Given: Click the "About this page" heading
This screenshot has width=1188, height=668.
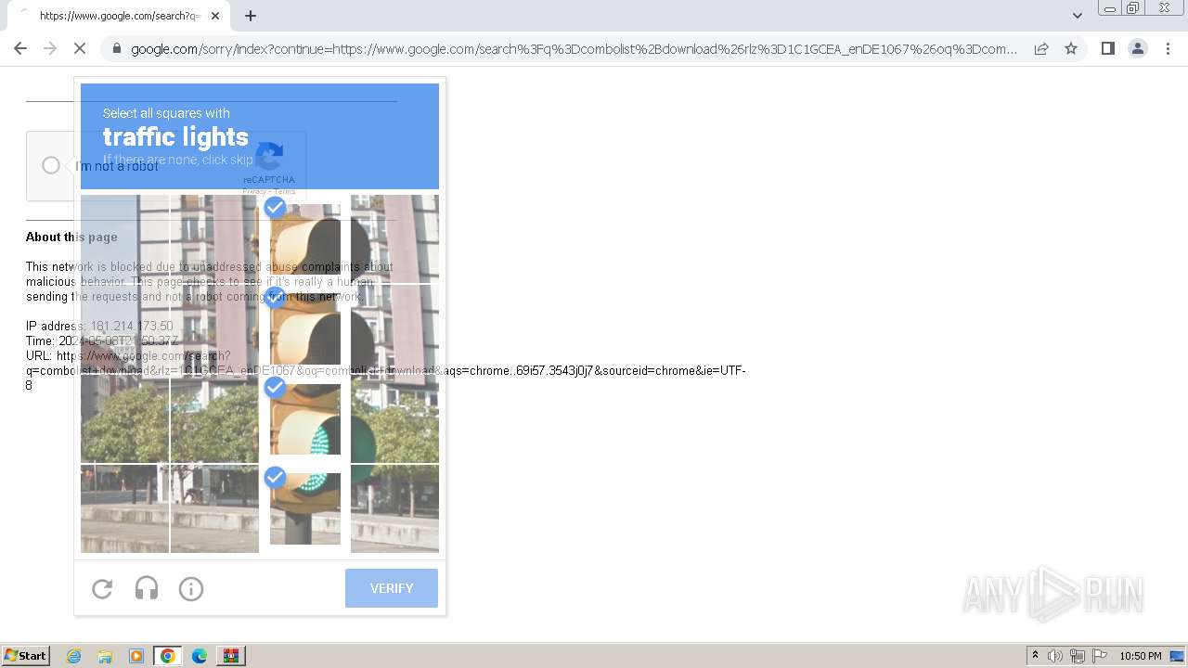Looking at the screenshot, I should 71,237.
